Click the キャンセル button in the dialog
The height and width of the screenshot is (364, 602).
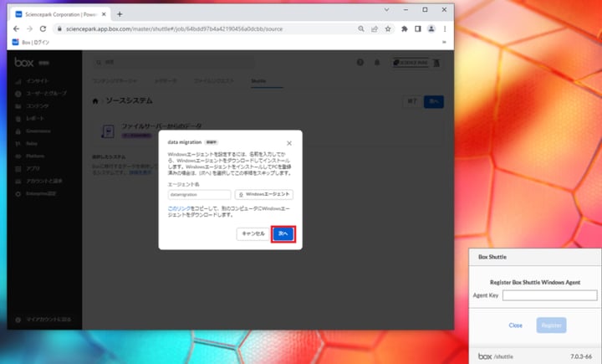click(253, 234)
